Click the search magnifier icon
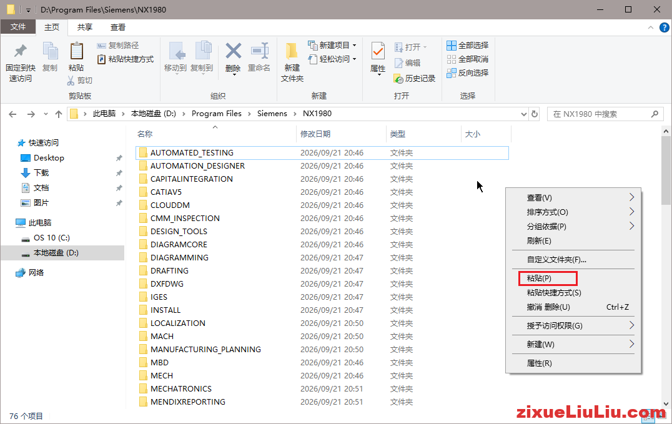Image resolution: width=672 pixels, height=424 pixels. coord(655,114)
